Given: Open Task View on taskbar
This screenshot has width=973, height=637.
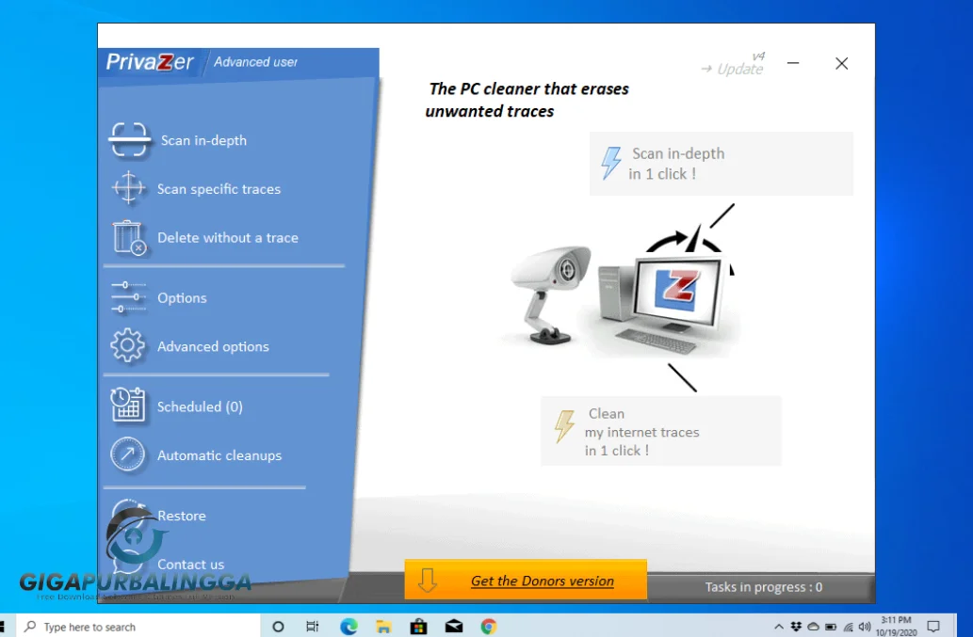Looking at the screenshot, I should [x=312, y=627].
